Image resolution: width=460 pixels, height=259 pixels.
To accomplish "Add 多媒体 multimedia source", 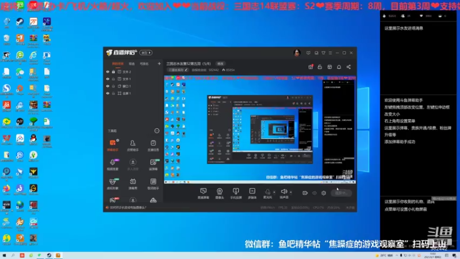I will [252, 193].
